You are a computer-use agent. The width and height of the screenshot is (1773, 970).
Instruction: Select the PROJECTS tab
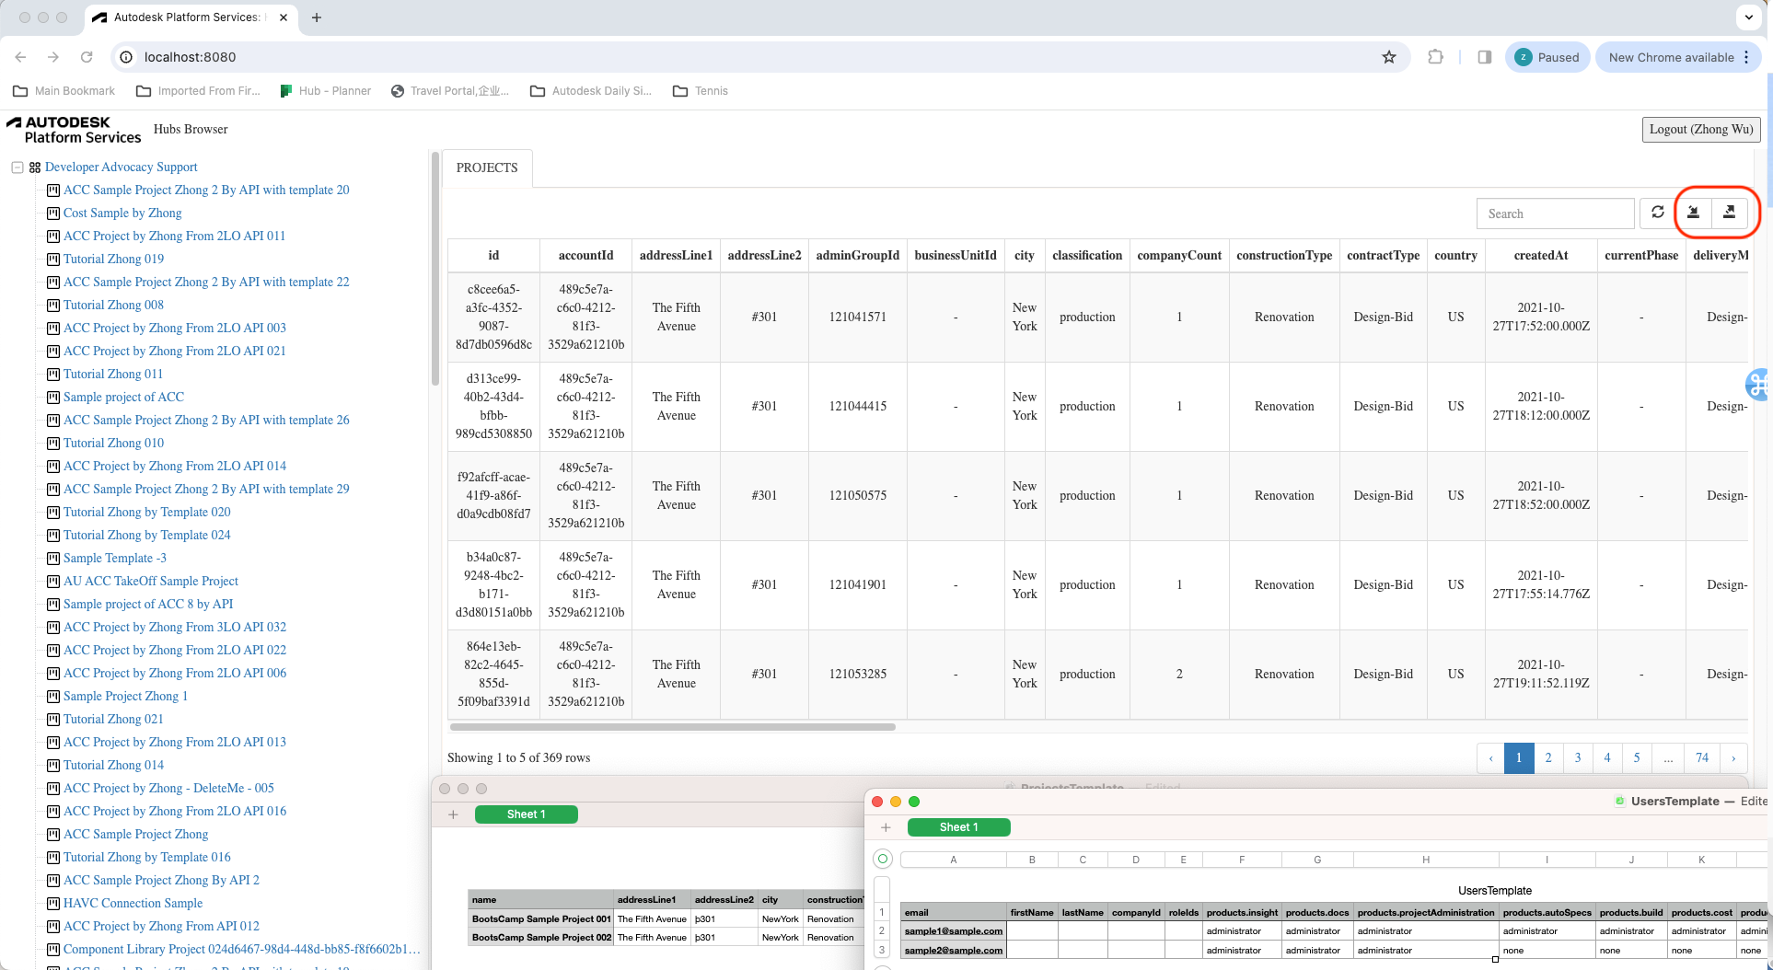click(487, 168)
